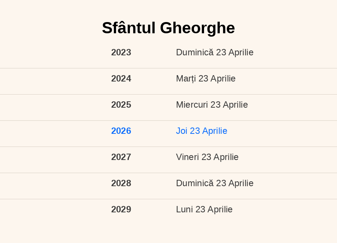Click the blue 'Joi 23 Aprilie' link
This screenshot has height=243, width=337.
pos(201,131)
